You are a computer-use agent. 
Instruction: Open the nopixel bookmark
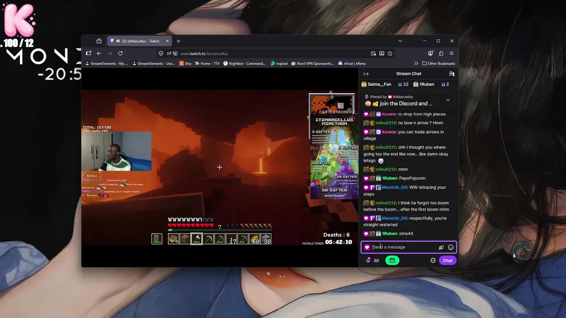coord(279,64)
